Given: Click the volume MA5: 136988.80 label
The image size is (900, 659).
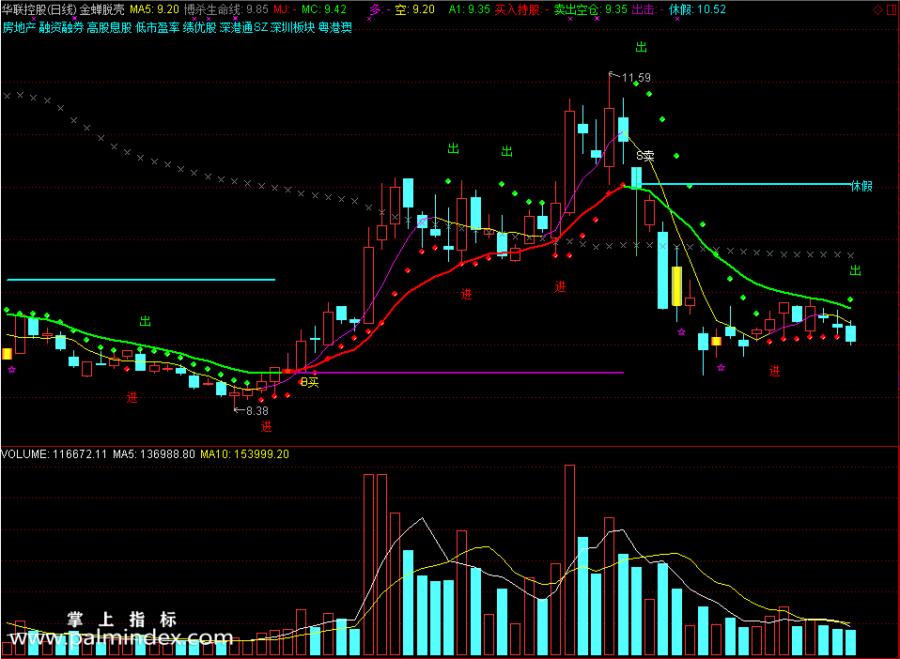Looking at the screenshot, I should point(154,454).
